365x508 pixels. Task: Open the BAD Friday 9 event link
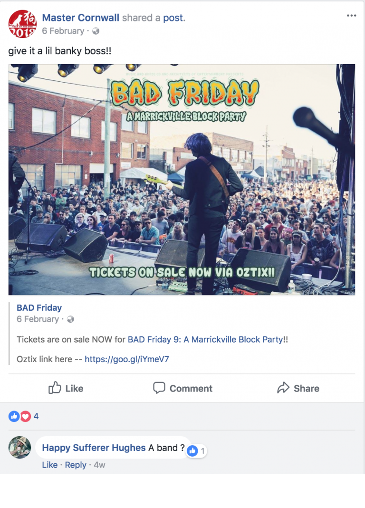(x=205, y=339)
